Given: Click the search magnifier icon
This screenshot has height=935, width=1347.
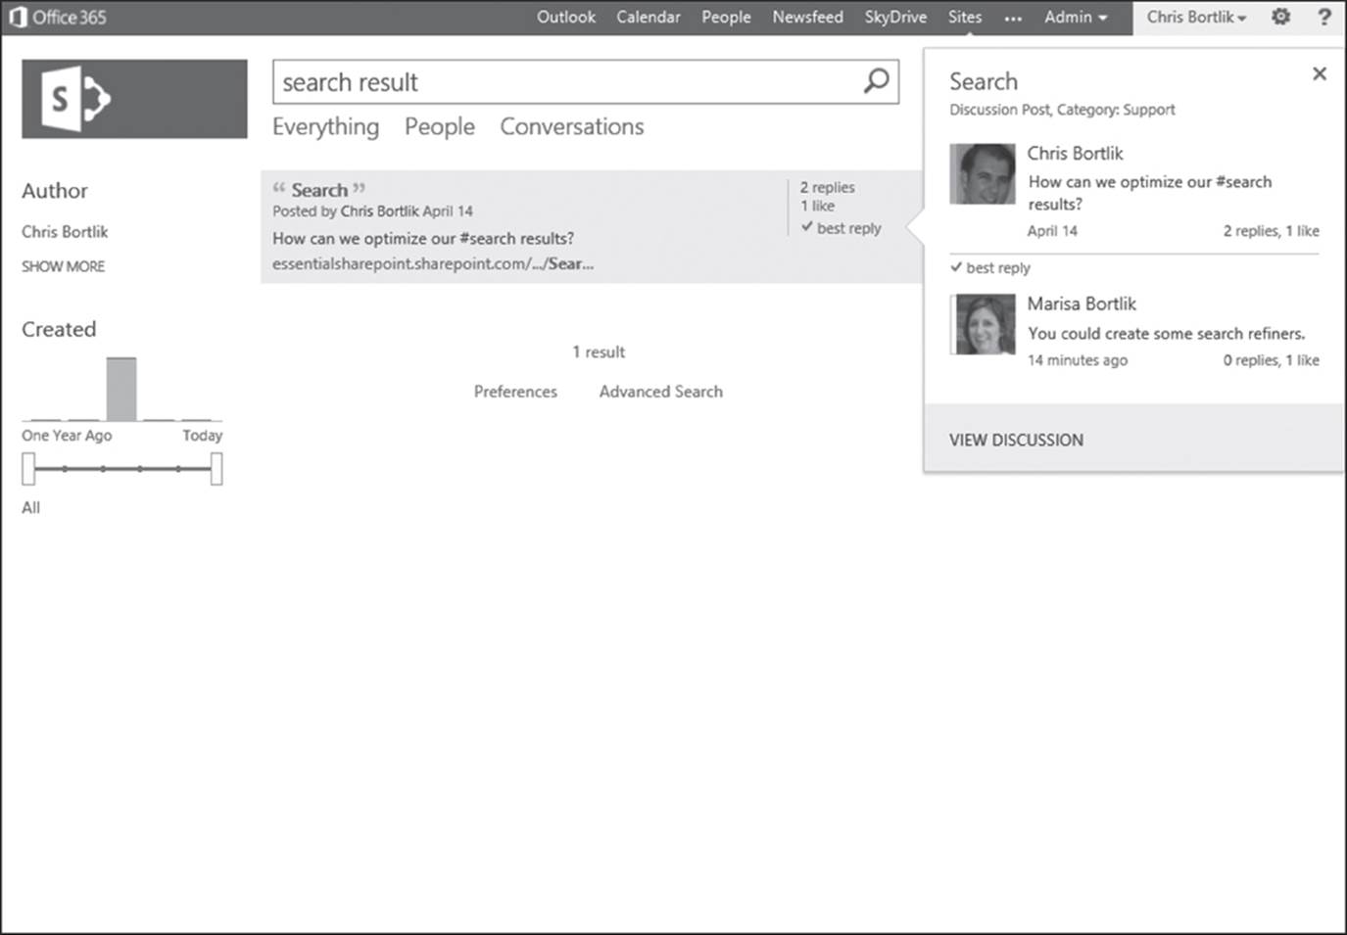Looking at the screenshot, I should point(877,81).
